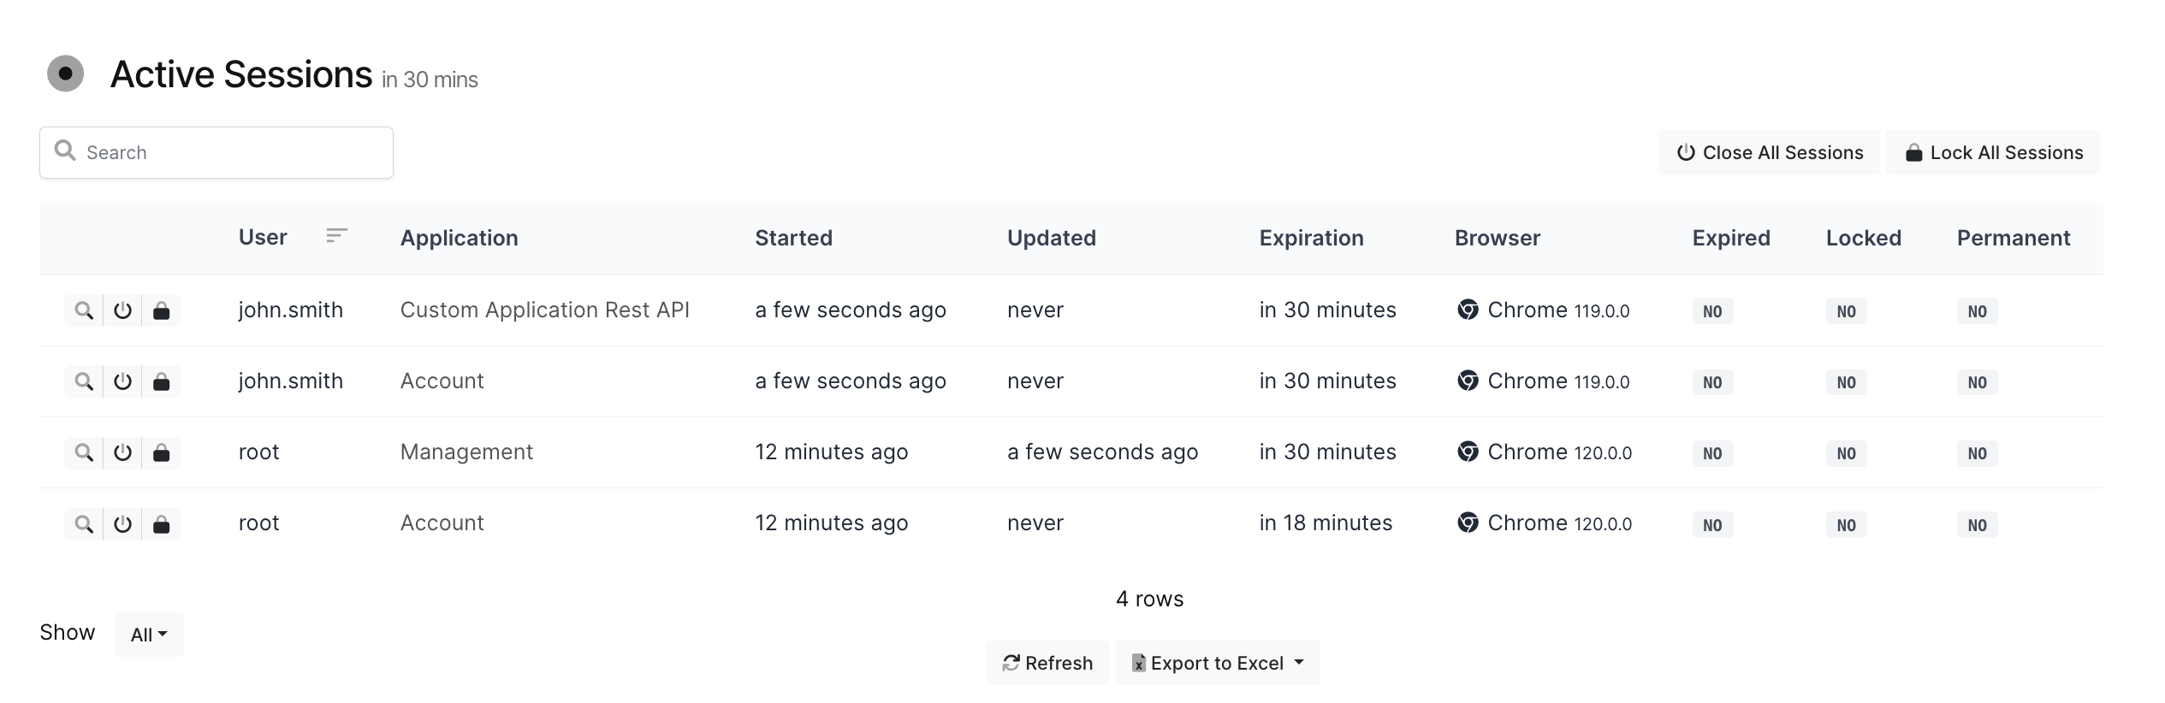The height and width of the screenshot is (703, 2165).
Task: Sort by the Application column header
Action: coord(459,238)
